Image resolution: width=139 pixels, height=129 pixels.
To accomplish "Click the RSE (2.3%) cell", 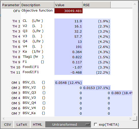I will coord(97,26).
